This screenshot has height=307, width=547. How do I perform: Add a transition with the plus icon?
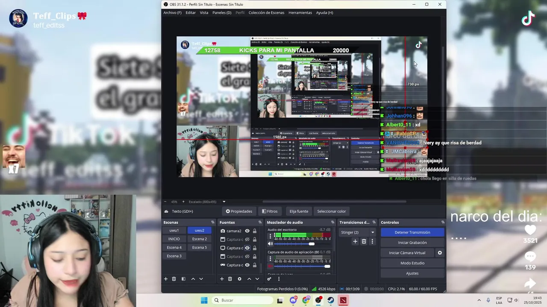(x=355, y=241)
